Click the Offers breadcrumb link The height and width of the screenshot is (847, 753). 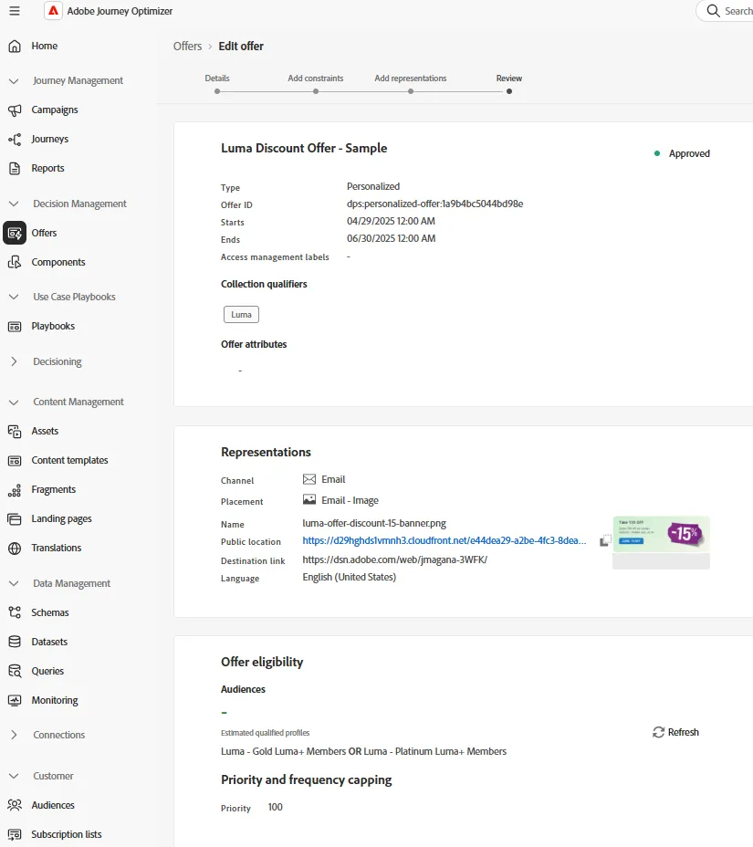[187, 47]
